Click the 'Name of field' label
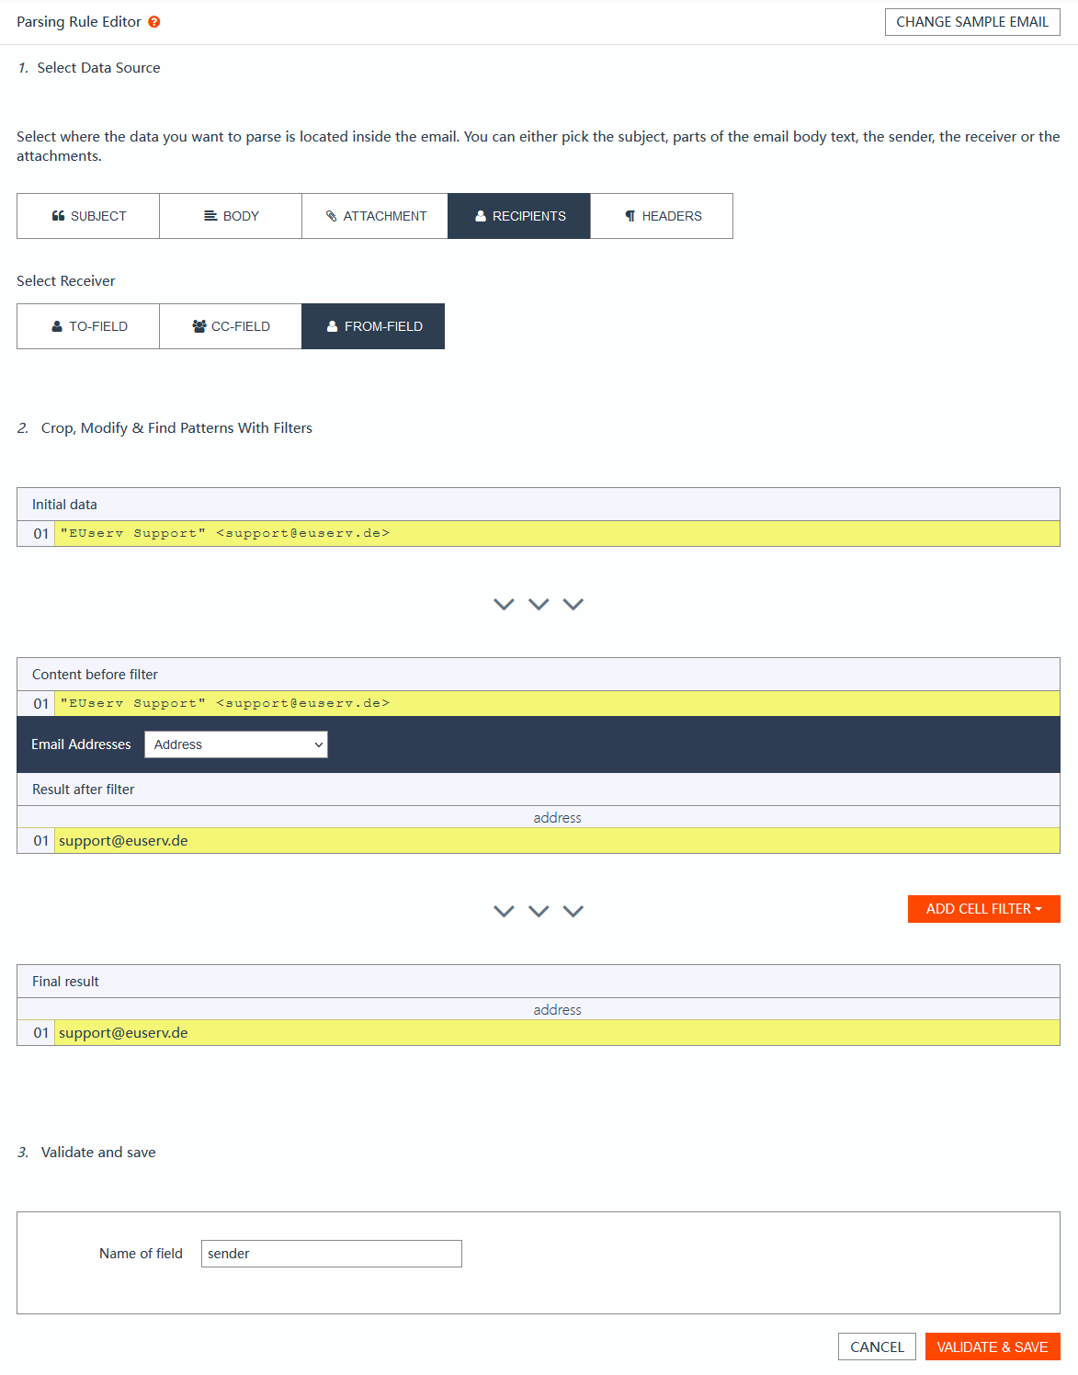This screenshot has height=1375, width=1078. pos(141,1254)
